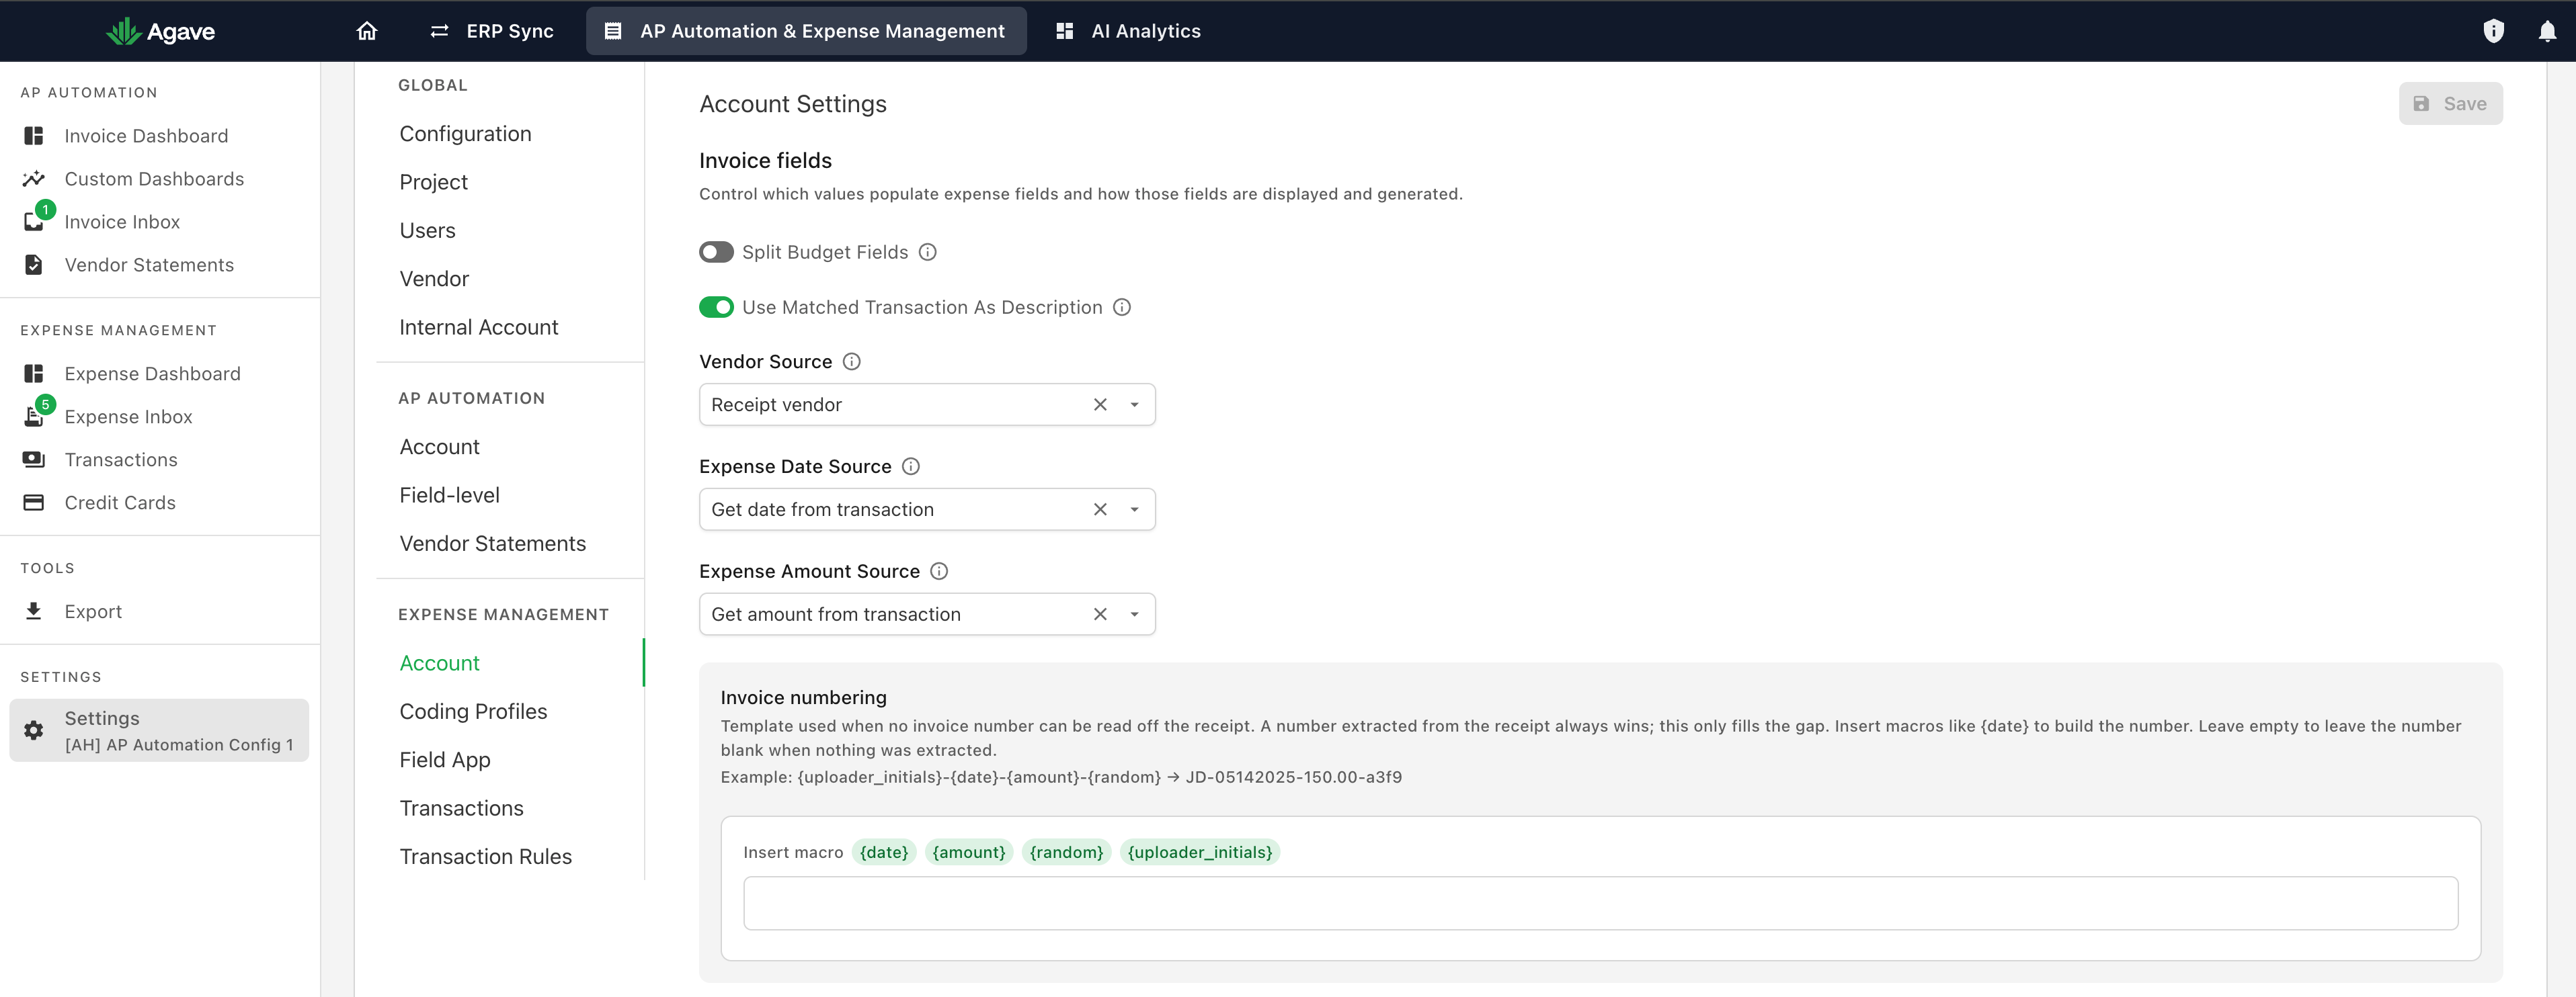The image size is (2576, 997).
Task: Open the shield security icon
Action: (2494, 31)
